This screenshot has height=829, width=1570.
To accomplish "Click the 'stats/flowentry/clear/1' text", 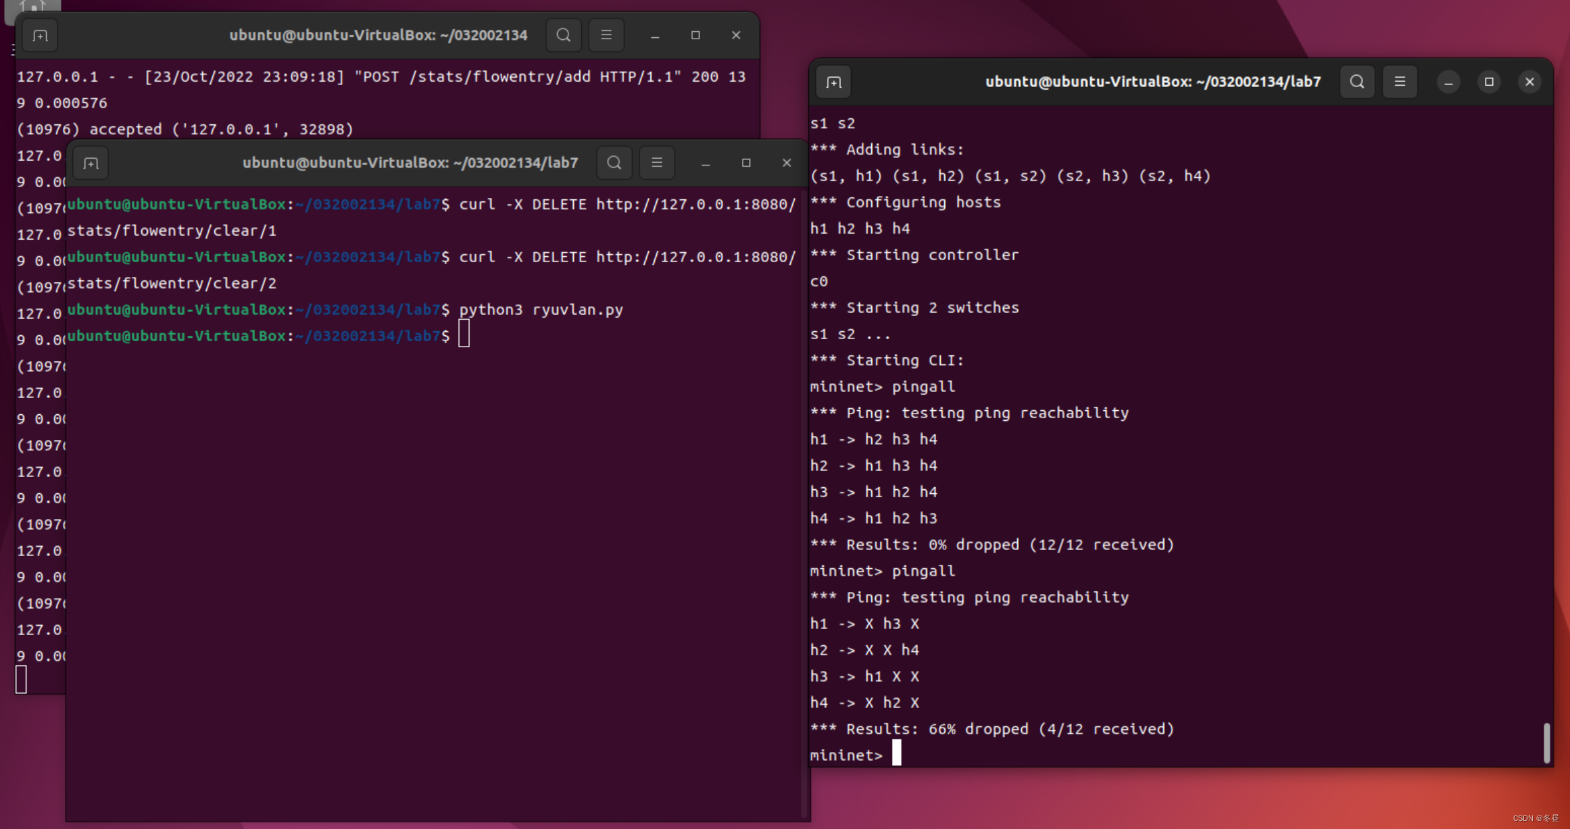I will (x=172, y=230).
